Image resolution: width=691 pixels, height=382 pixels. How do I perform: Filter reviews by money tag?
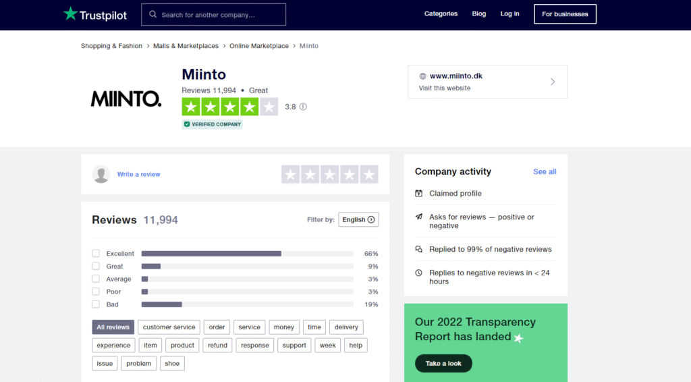point(284,327)
